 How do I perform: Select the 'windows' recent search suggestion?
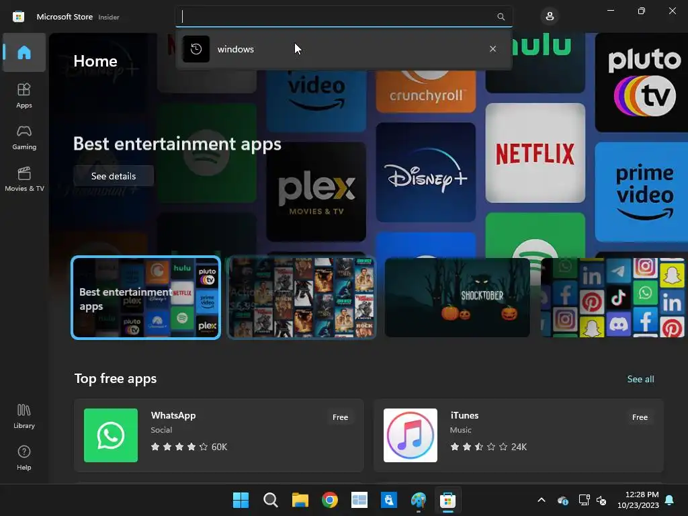tap(343, 48)
